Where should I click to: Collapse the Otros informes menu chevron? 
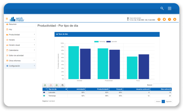click(34, 60)
